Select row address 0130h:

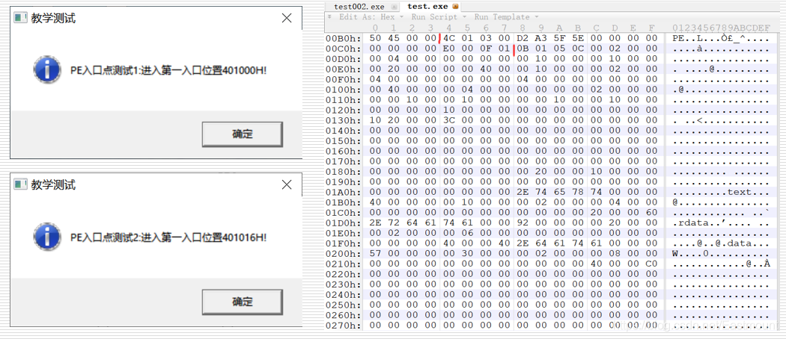point(344,120)
